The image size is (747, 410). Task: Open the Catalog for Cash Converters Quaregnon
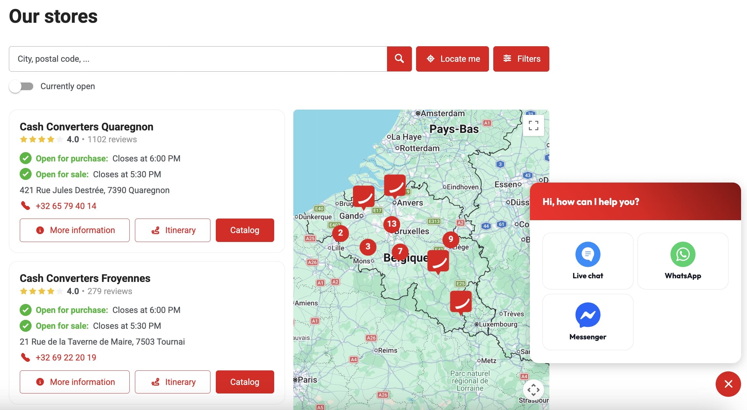[x=244, y=230]
